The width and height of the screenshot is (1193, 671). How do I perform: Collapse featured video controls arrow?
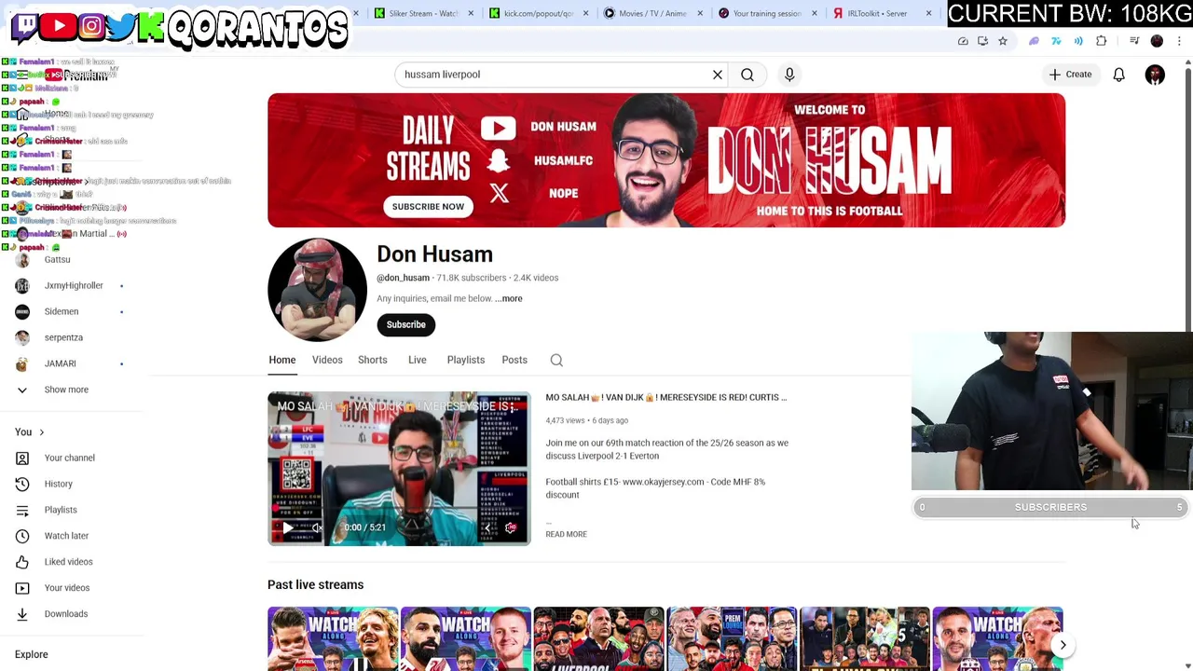[x=487, y=527]
